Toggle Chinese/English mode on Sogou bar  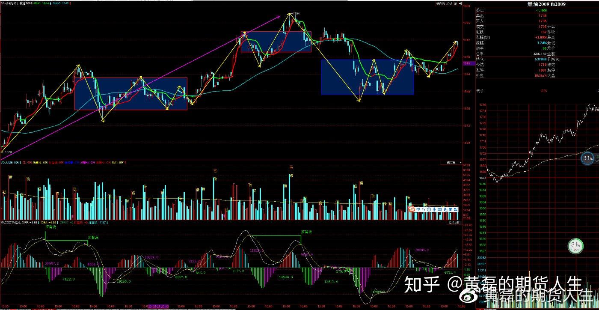click(x=418, y=209)
